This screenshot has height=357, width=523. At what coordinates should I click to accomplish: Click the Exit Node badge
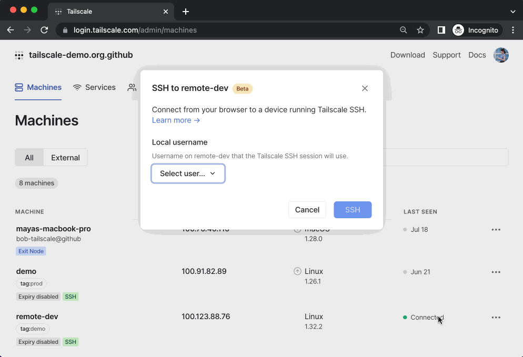(31, 251)
